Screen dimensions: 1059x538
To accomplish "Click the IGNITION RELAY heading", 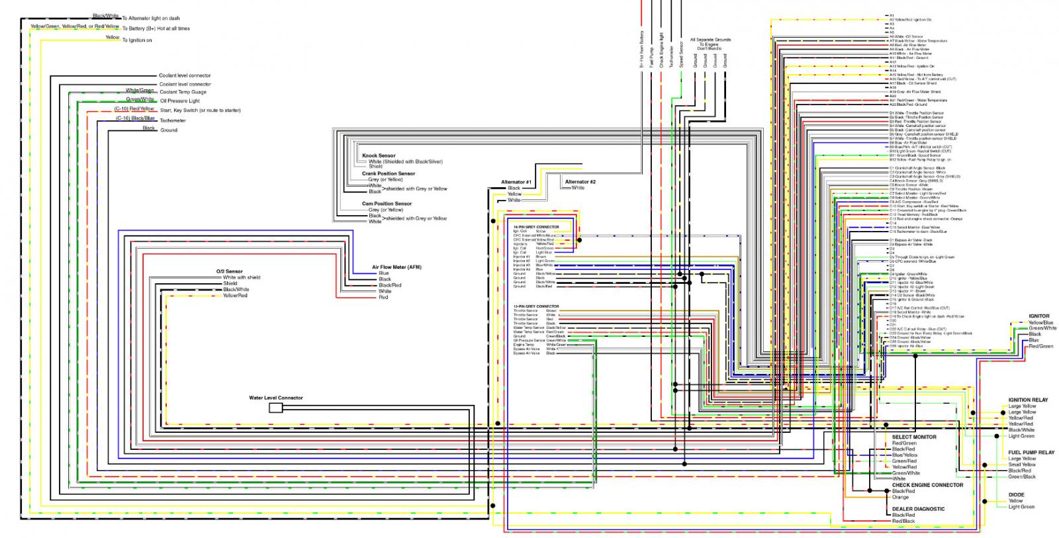I will tap(1028, 400).
